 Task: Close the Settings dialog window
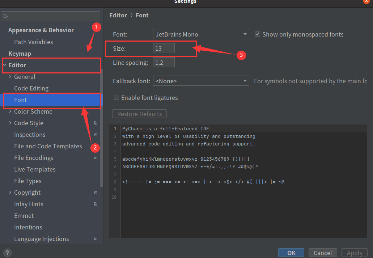pos(366,1)
